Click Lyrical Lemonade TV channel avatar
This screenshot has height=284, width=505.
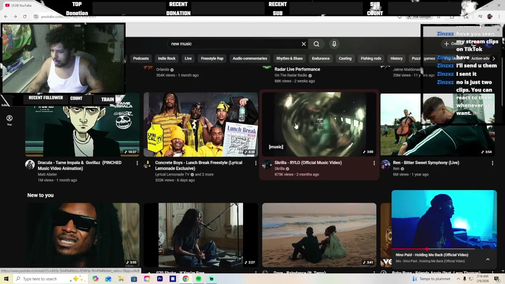148,164
